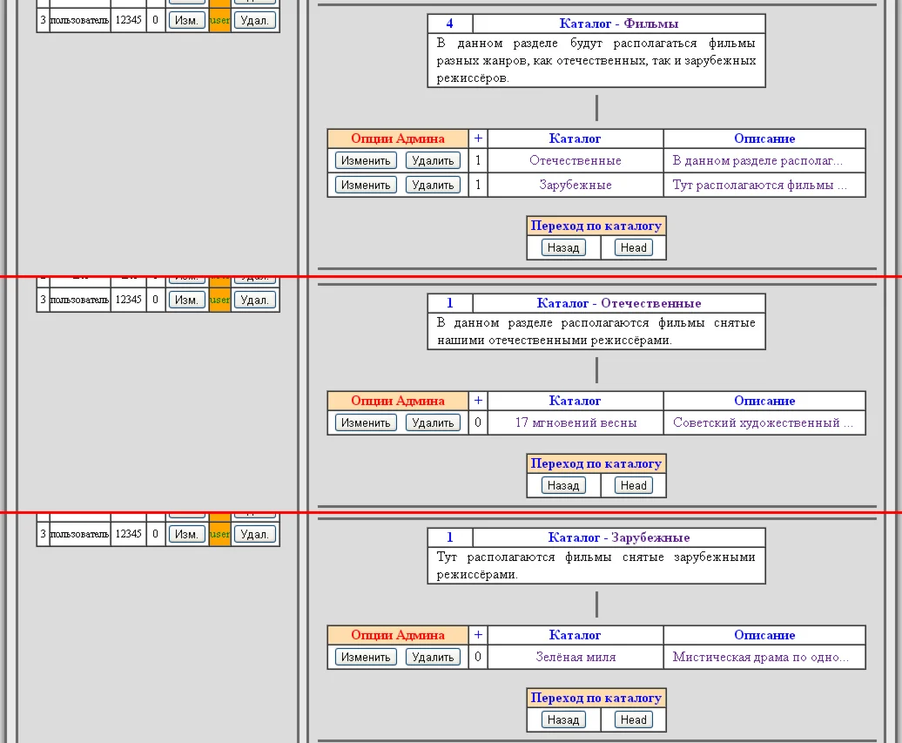Click Удал. button in the middle user row
Viewport: 902px width, 743px height.
(x=255, y=300)
